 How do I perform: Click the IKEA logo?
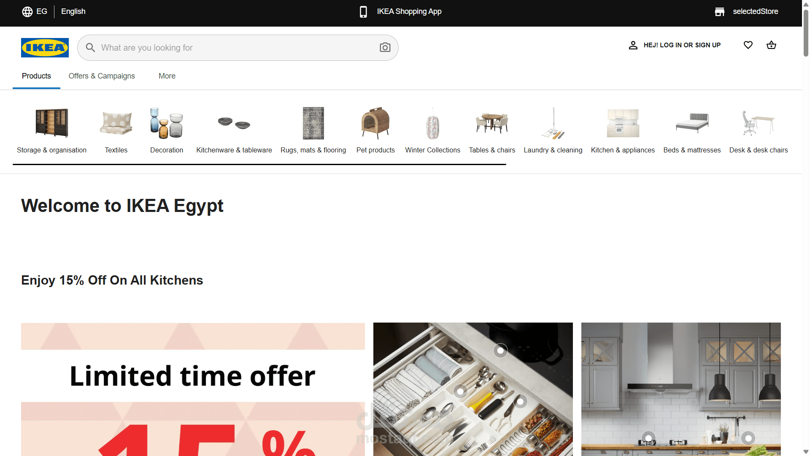[x=45, y=47]
